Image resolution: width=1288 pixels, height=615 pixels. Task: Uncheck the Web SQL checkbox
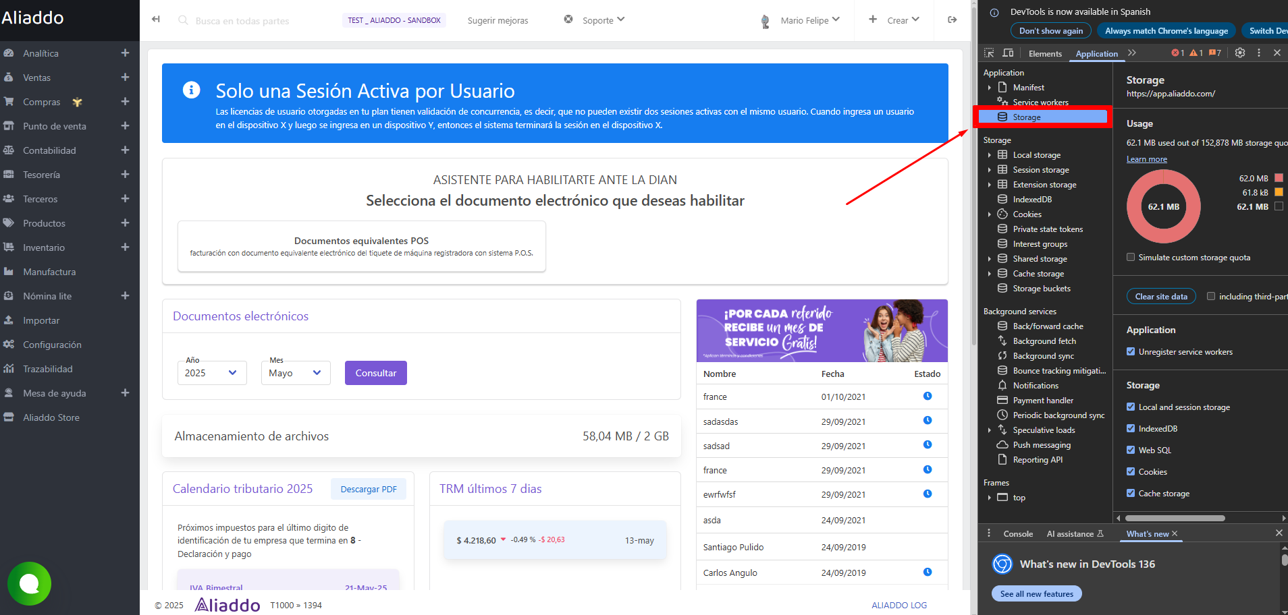(1131, 450)
